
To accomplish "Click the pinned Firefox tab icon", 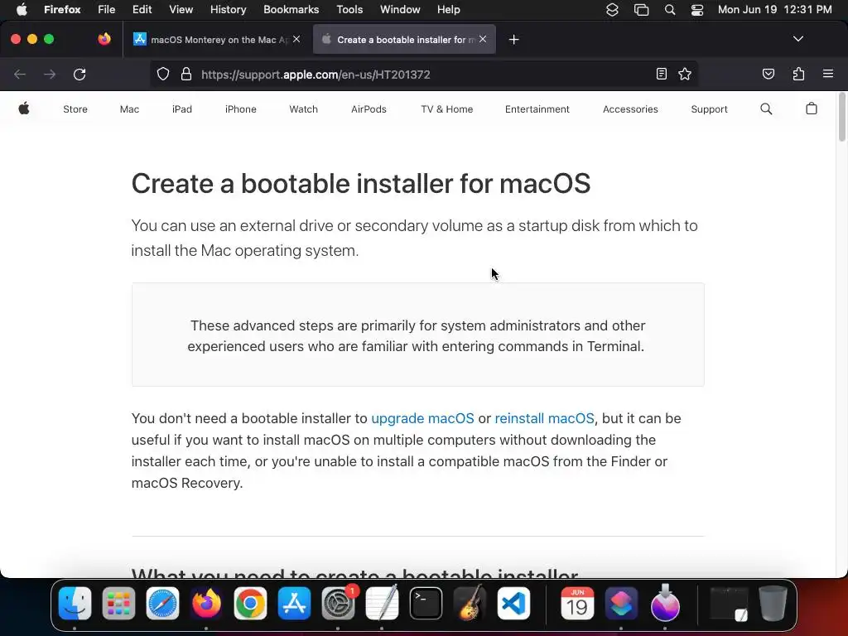I will tap(104, 39).
